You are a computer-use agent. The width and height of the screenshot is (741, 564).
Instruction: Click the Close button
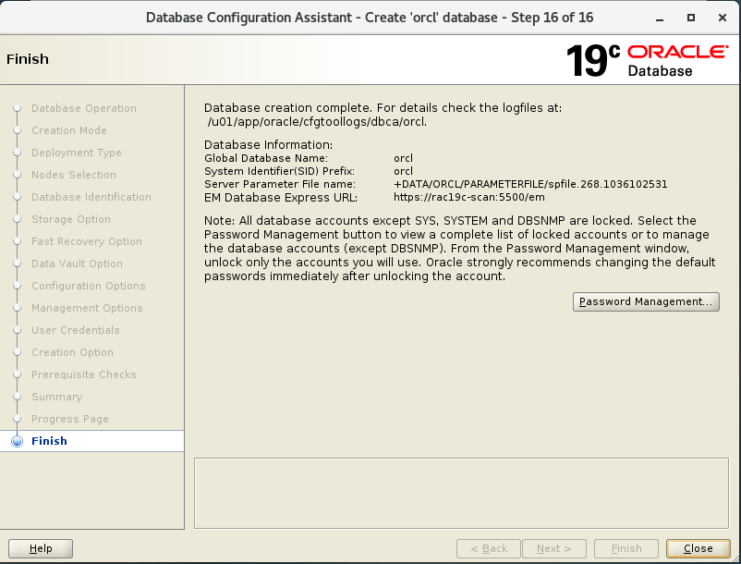[x=698, y=548]
